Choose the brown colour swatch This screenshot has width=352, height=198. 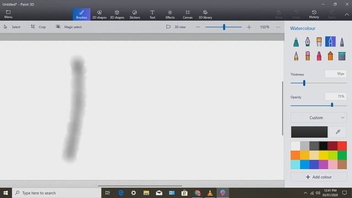point(342,164)
